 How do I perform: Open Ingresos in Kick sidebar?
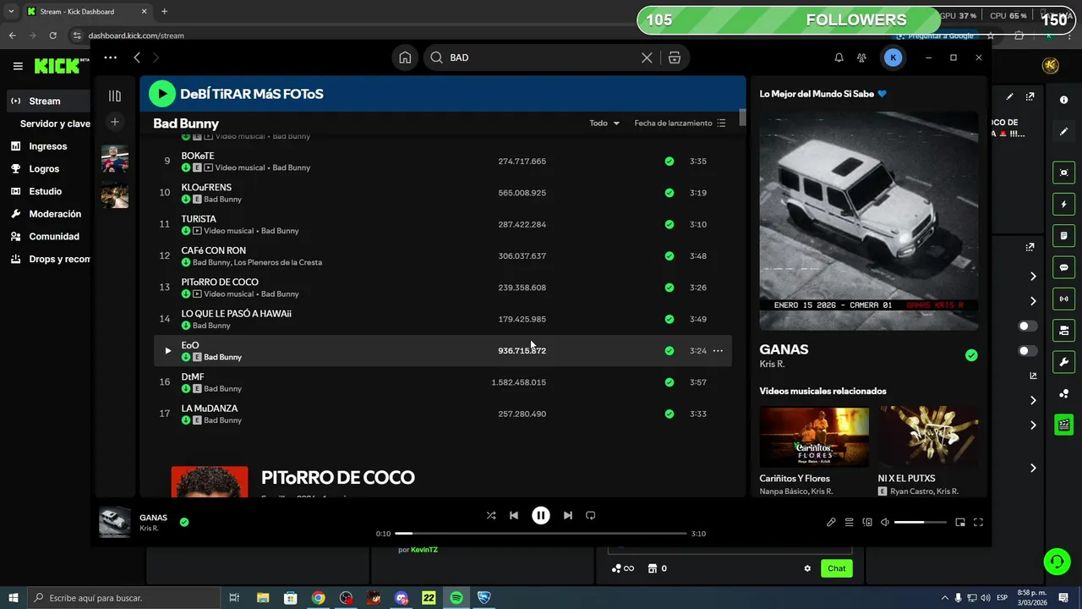coord(49,146)
